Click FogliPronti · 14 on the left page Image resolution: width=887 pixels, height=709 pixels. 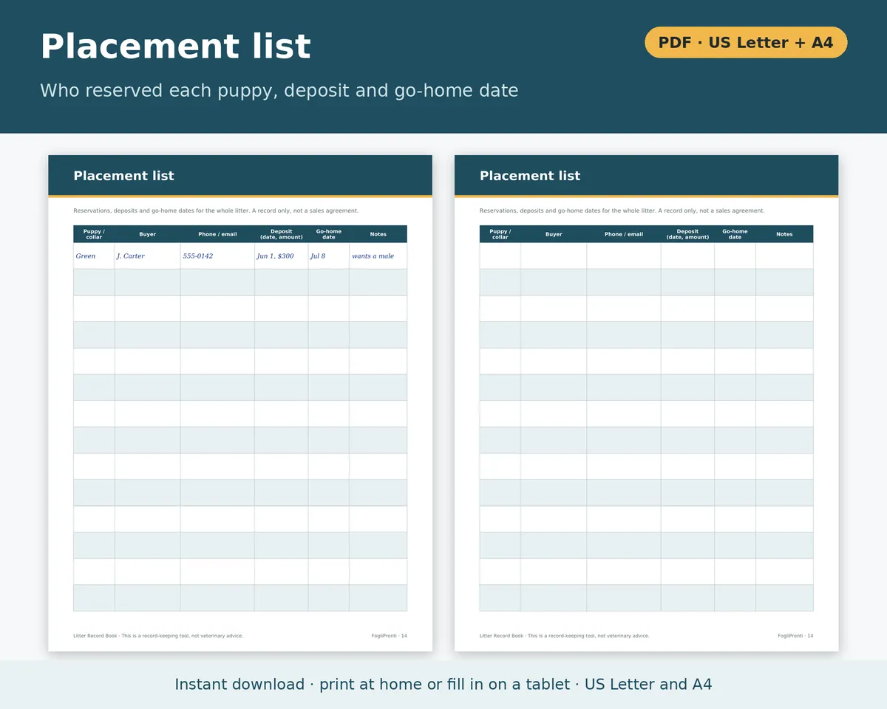tap(390, 636)
